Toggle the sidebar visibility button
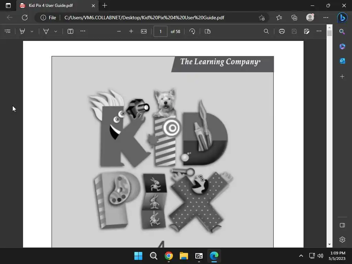 coord(342,225)
